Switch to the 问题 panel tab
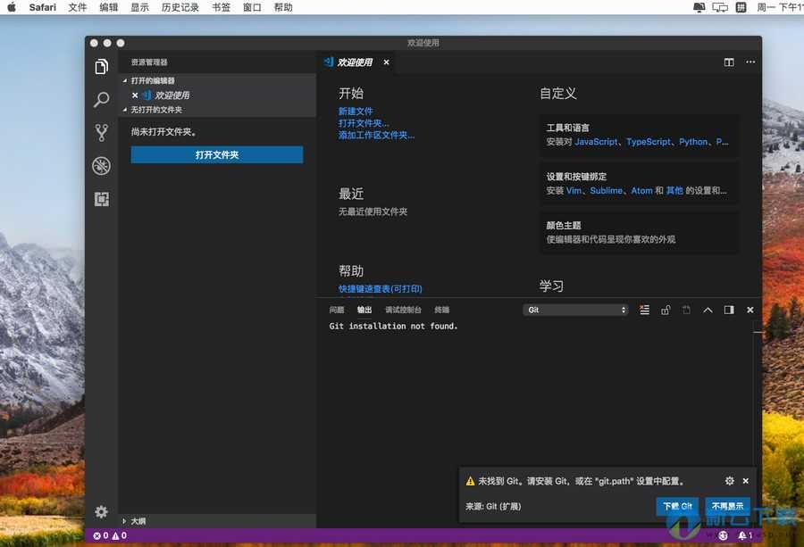 337,310
